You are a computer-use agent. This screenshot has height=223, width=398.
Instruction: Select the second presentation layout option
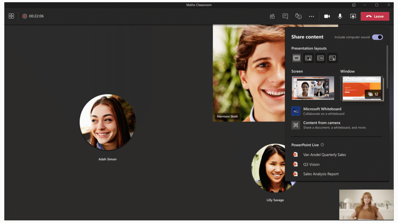pos(308,58)
